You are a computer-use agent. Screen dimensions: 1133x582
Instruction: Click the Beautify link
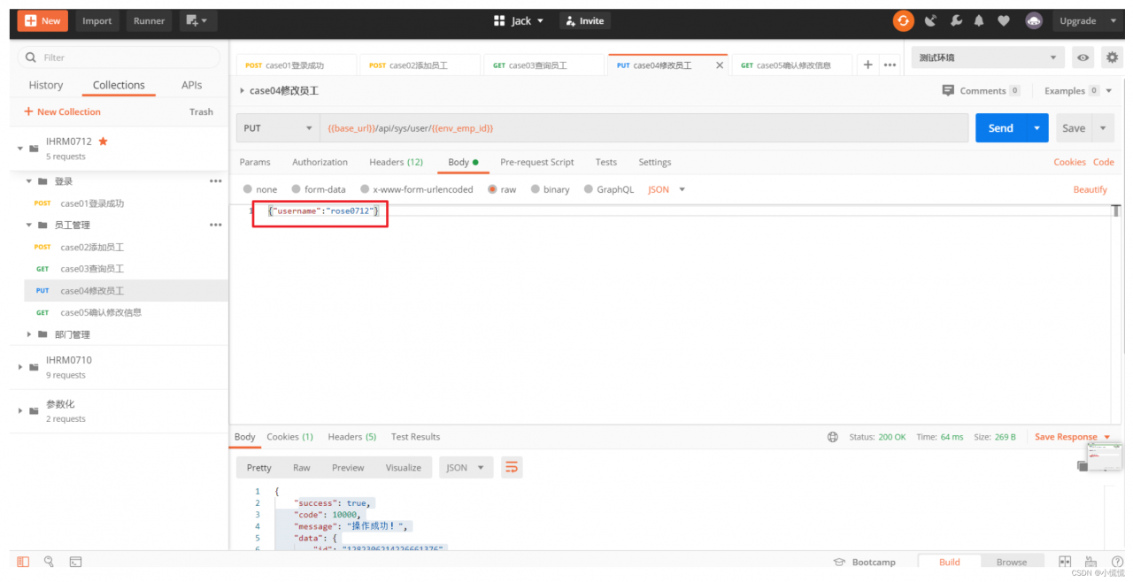(x=1090, y=189)
